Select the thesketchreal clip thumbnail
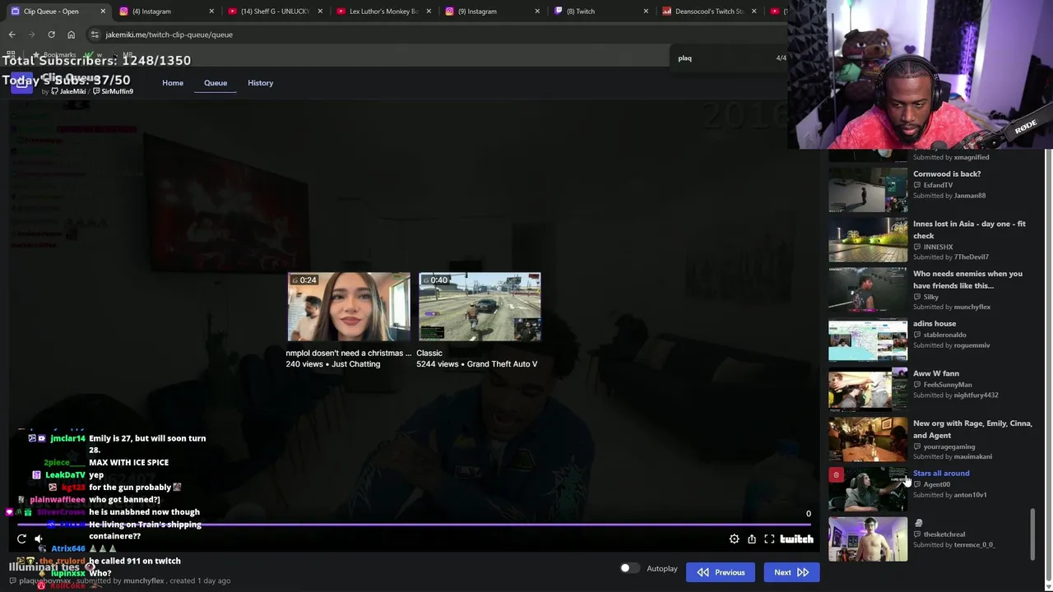Viewport: 1053px width, 592px height. (868, 539)
